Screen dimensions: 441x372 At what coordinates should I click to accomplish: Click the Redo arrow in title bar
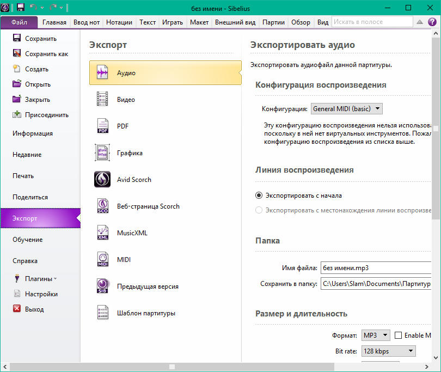pos(53,7)
